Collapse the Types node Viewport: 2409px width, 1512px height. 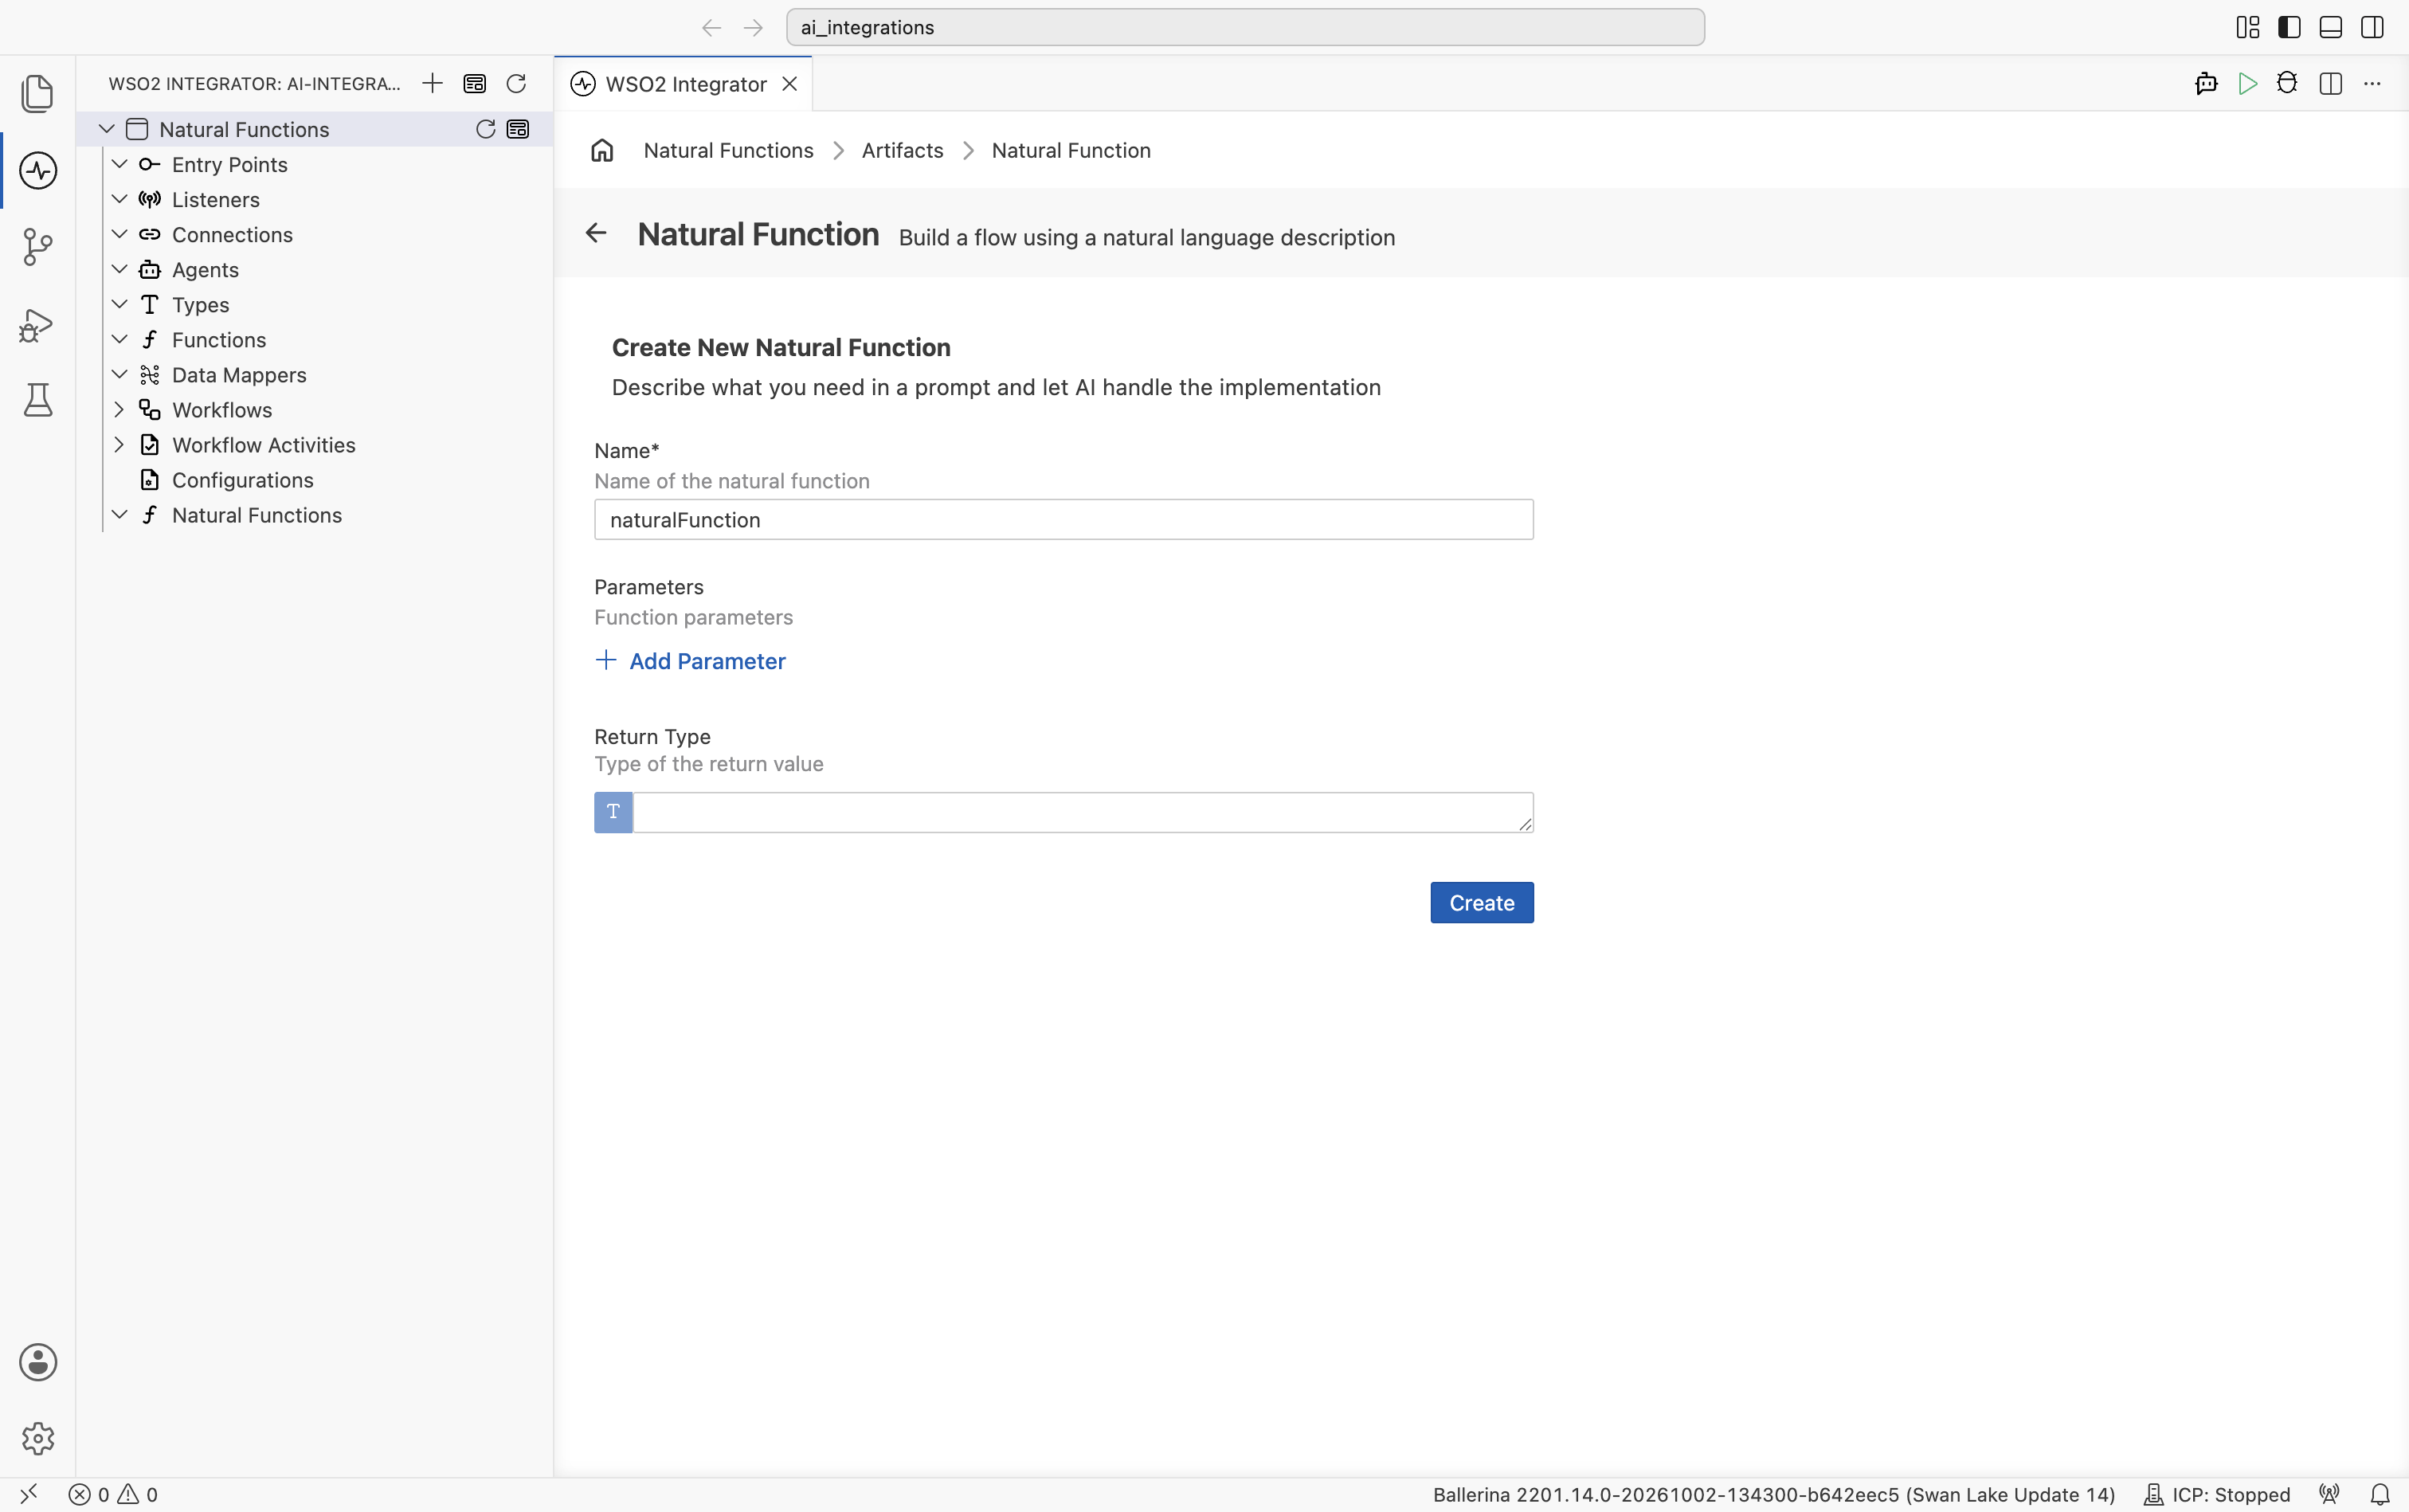[119, 304]
